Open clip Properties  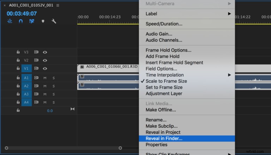click(187, 145)
